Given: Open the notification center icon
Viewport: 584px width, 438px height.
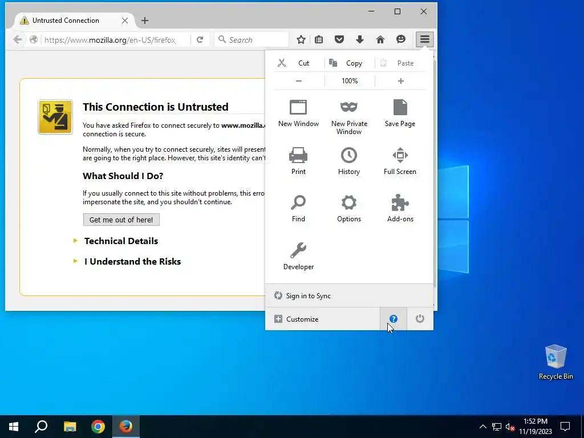Looking at the screenshot, I should tap(565, 427).
